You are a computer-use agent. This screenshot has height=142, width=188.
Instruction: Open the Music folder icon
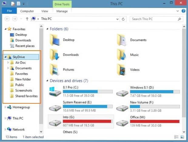click(122, 55)
